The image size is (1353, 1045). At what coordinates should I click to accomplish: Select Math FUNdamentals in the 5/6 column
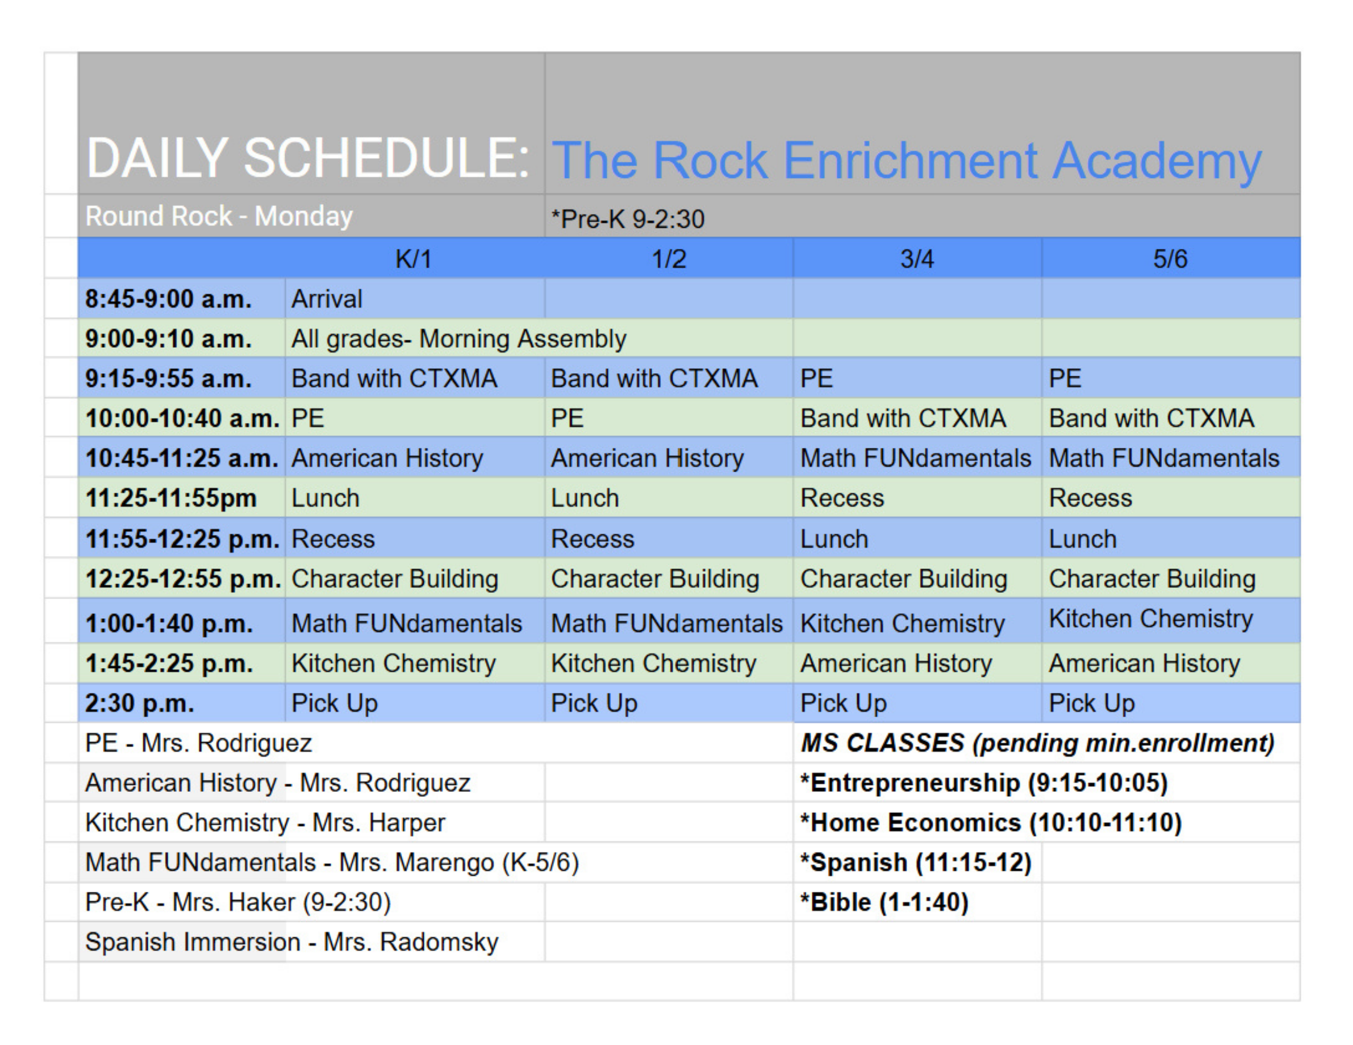[1164, 458]
